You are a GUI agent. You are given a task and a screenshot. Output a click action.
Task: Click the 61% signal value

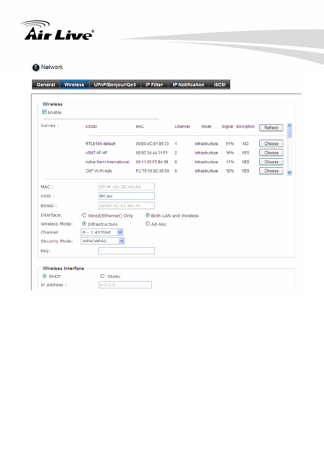tap(230, 144)
